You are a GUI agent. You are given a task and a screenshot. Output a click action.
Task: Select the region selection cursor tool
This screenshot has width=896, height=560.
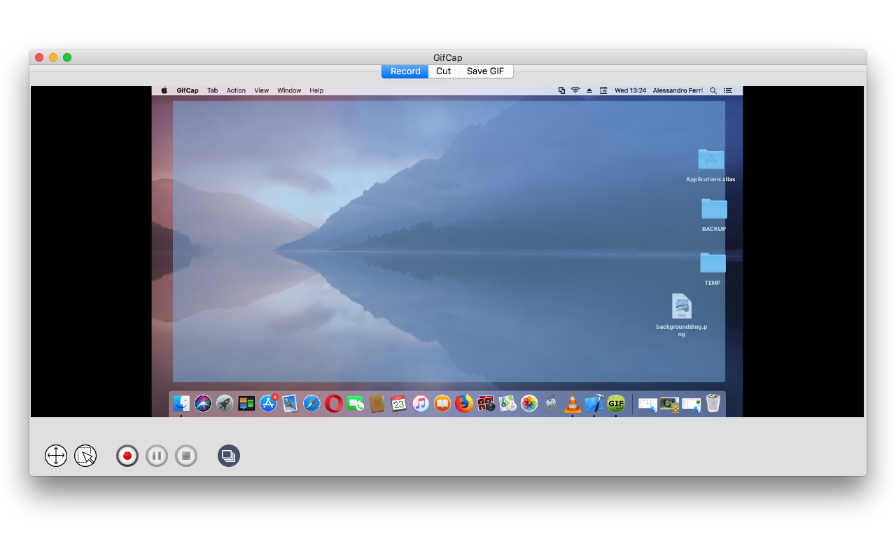tap(85, 456)
